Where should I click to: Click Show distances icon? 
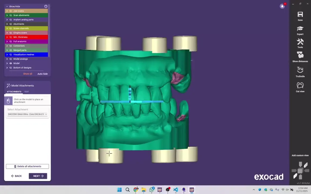coord(300,55)
